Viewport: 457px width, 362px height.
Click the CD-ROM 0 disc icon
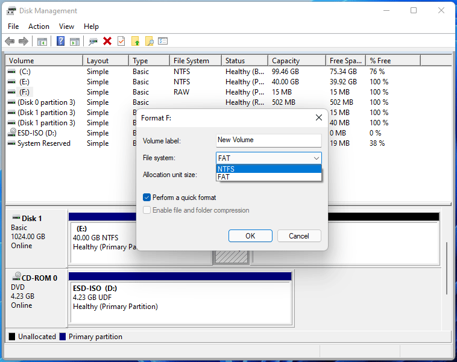(x=16, y=276)
